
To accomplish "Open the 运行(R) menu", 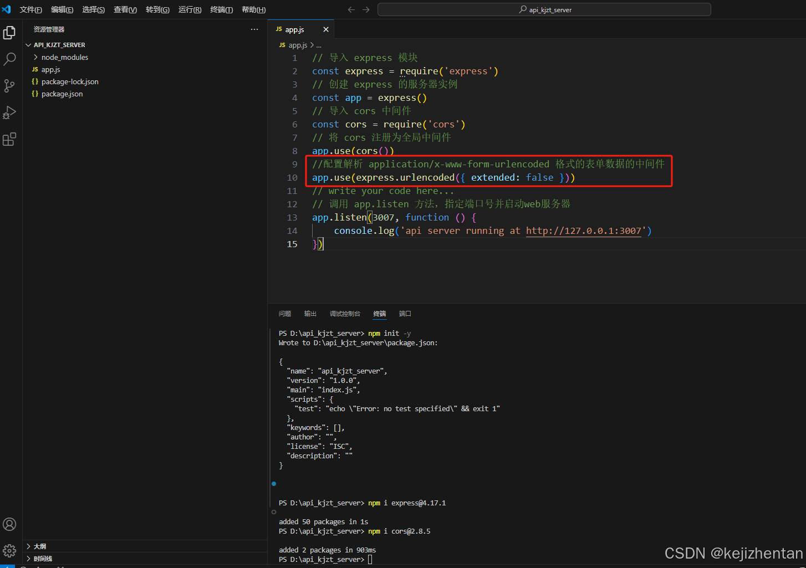I will tap(190, 9).
